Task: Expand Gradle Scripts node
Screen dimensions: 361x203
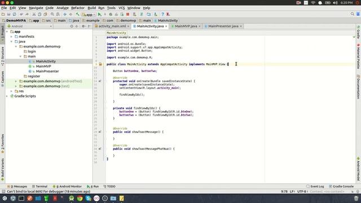Action: tap(7, 96)
